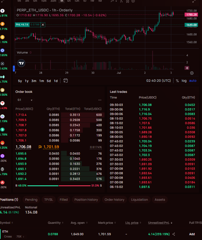Sort positions by Quantity column
The image size is (202, 240).
[x=55, y=223]
